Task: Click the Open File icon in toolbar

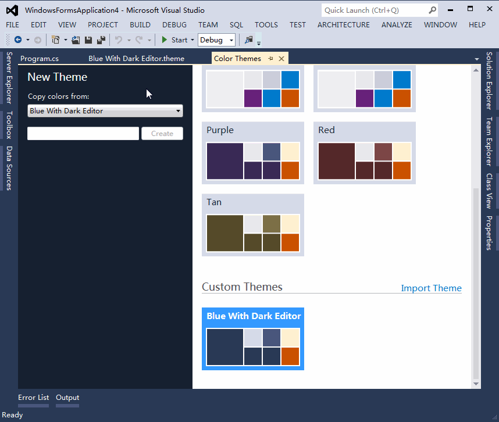Action: point(76,40)
